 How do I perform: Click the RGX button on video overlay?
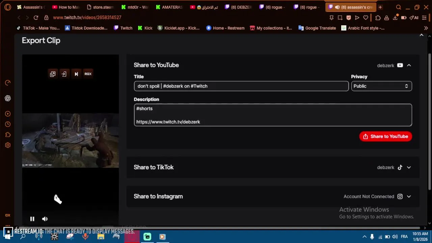(88, 74)
